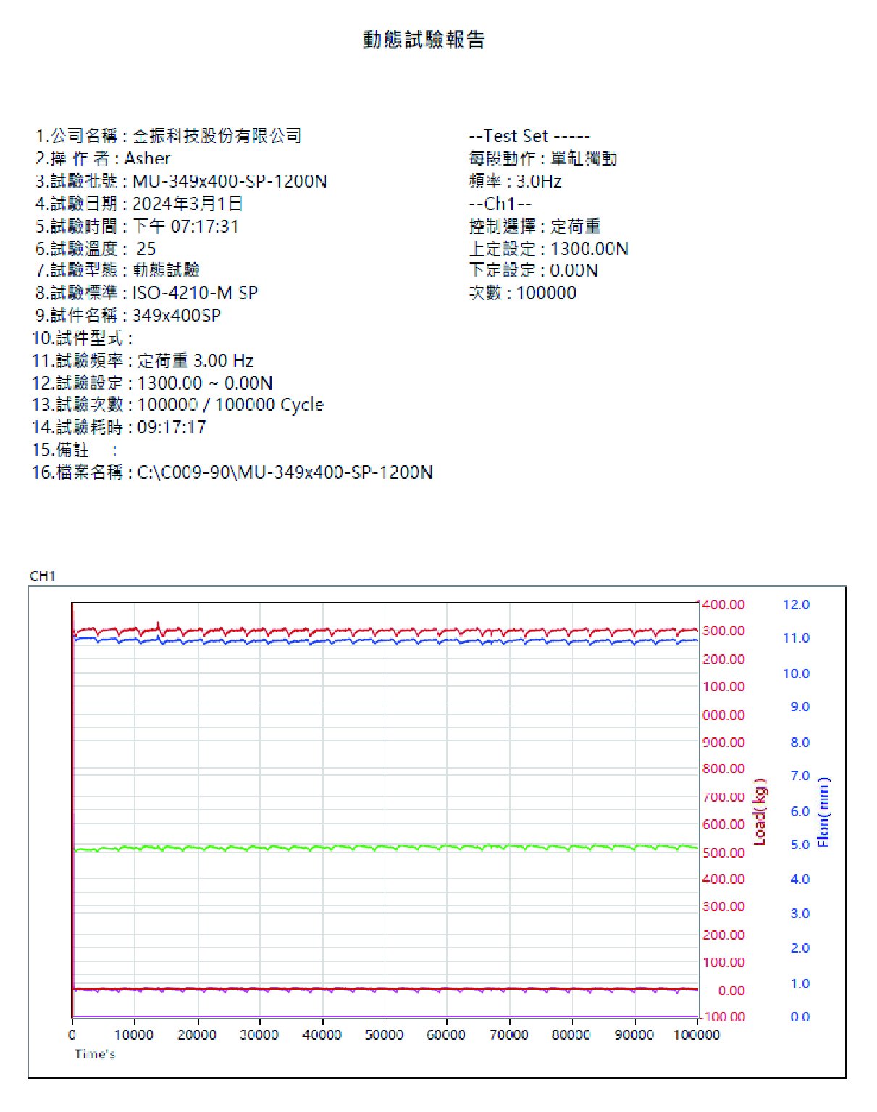Select the test date 2024年3月1日
The width and height of the screenshot is (877, 1112).
(x=187, y=204)
